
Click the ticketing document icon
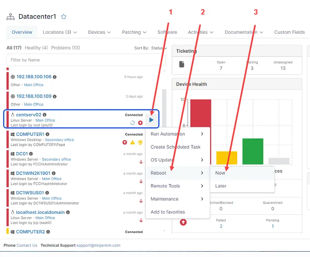[x=182, y=64]
